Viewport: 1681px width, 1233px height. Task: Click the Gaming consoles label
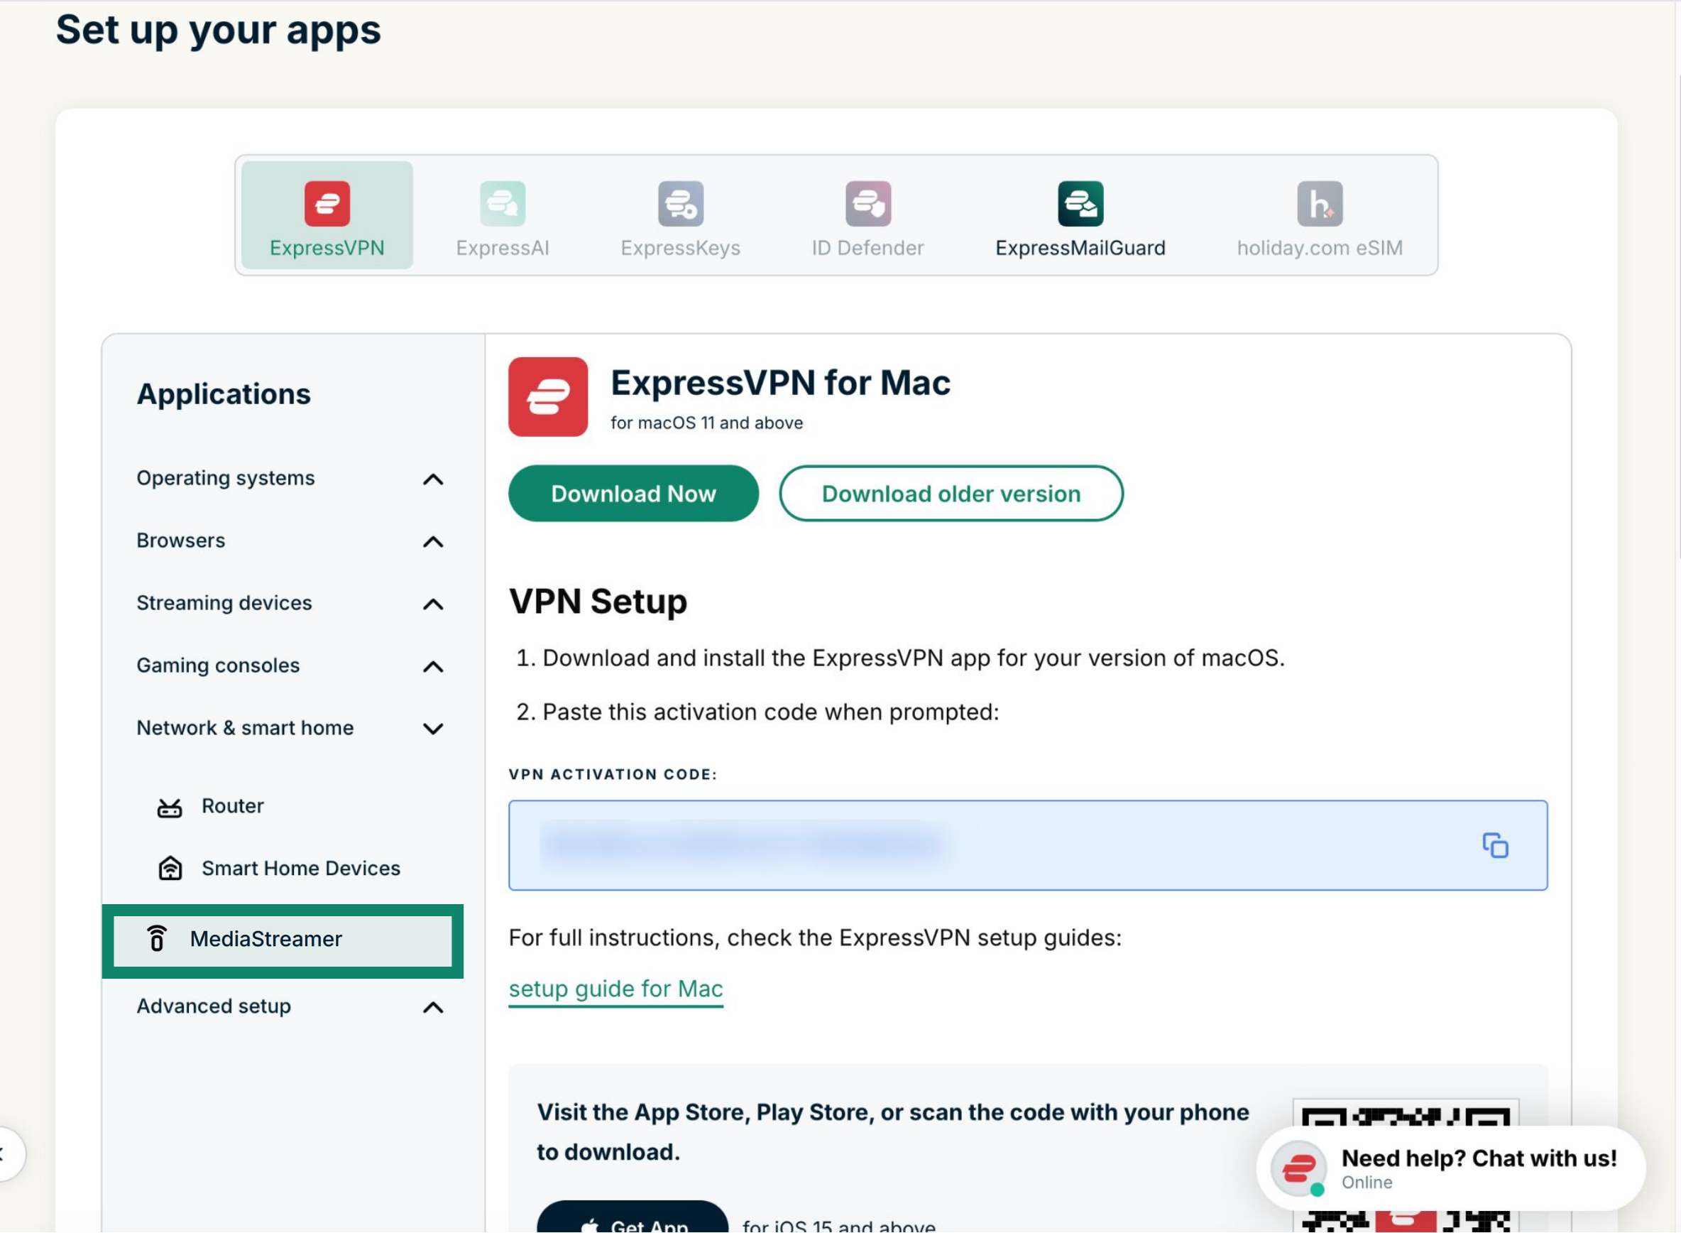click(x=218, y=666)
